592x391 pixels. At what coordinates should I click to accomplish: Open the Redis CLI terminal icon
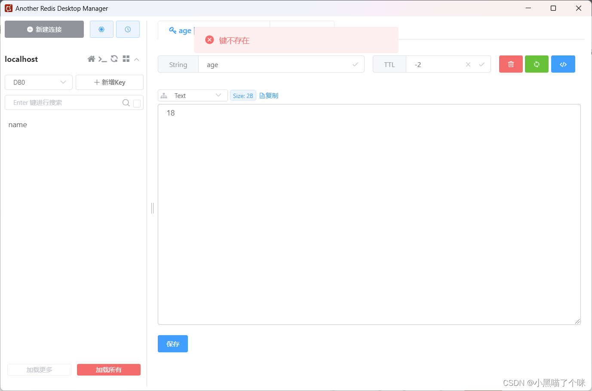pyautogui.click(x=103, y=59)
